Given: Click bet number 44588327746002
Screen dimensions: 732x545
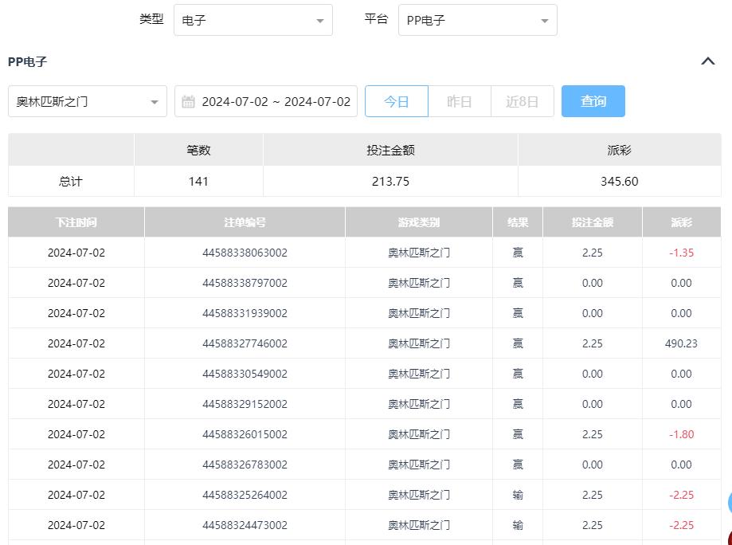Looking at the screenshot, I should 245,343.
